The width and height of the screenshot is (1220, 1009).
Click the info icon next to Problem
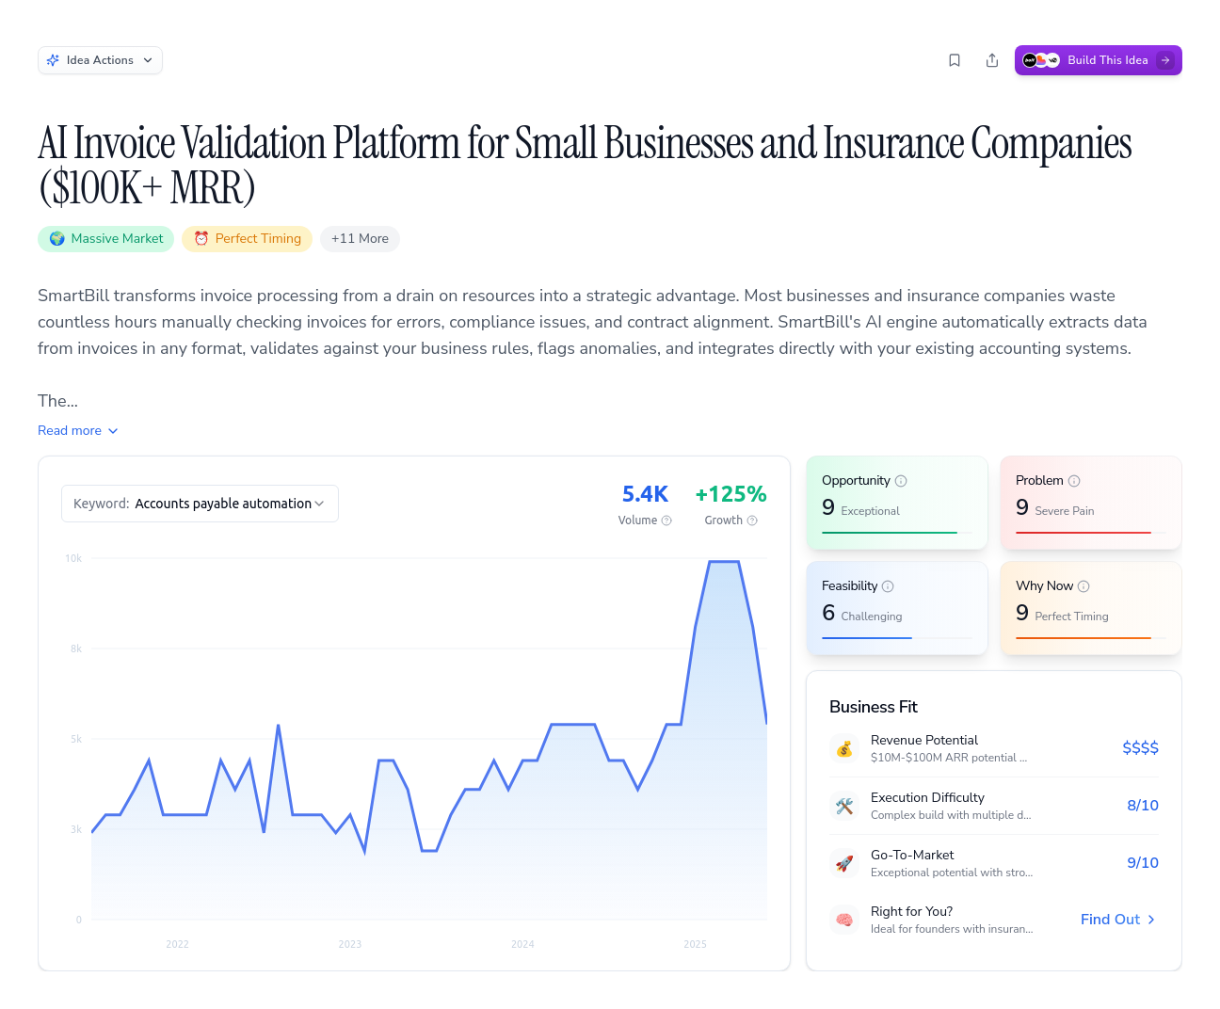pos(1074,481)
